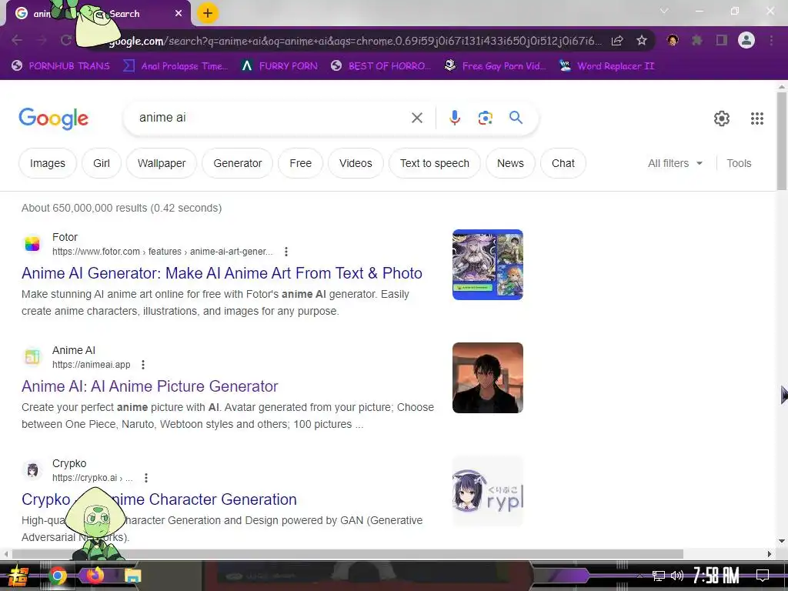The image size is (788, 591).
Task: Select the Generator filter chip
Action: pos(237,163)
